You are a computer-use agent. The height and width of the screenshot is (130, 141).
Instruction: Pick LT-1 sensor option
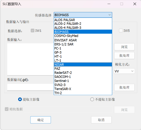click(x=83, y=60)
